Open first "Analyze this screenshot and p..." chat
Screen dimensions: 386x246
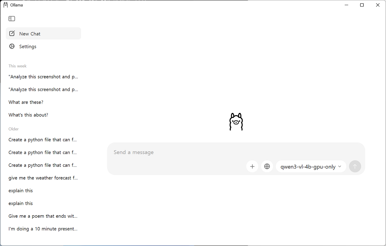43,77
